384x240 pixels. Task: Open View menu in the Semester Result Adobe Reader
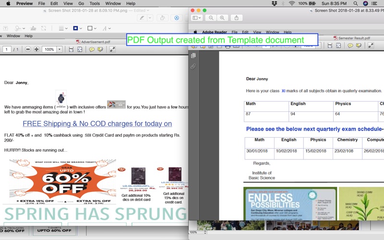coord(257,32)
